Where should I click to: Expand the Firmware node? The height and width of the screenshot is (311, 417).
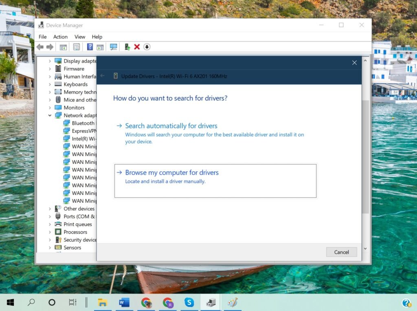coord(50,69)
